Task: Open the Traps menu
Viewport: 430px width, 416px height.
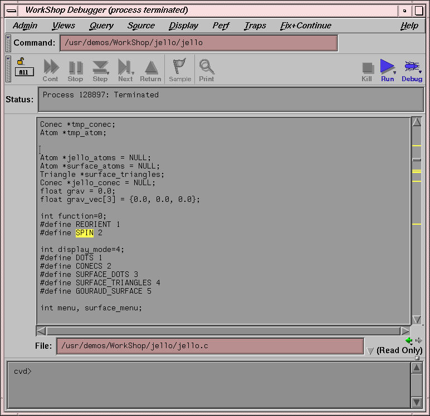Action: coord(255,26)
